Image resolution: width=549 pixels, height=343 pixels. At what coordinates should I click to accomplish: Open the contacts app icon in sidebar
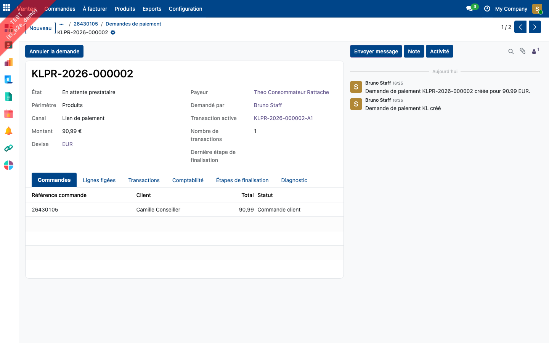[x=8, y=45]
